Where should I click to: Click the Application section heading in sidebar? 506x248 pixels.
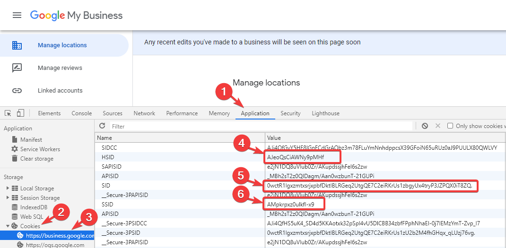point(18,128)
